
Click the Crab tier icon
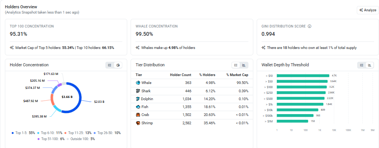pyautogui.click(x=138, y=115)
